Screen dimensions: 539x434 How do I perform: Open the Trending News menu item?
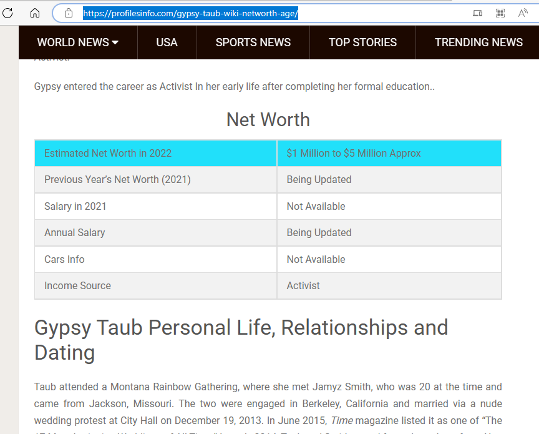(478, 42)
